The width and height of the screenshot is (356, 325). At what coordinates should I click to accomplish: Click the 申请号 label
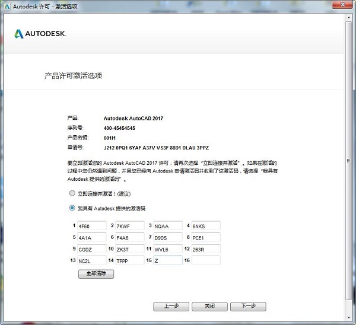75,148
